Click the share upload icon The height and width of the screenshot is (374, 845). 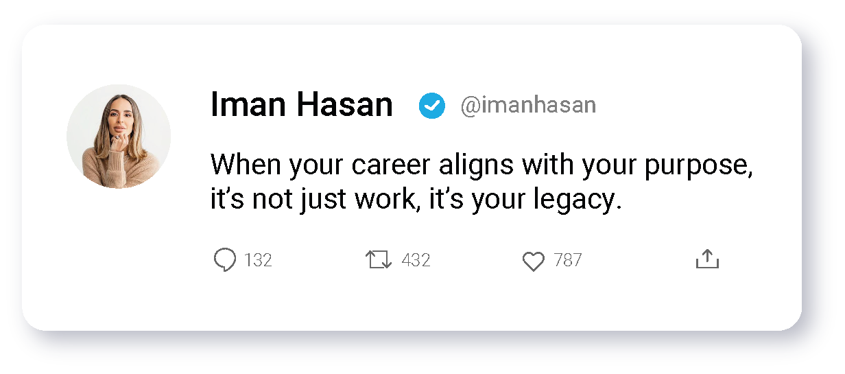pyautogui.click(x=707, y=259)
